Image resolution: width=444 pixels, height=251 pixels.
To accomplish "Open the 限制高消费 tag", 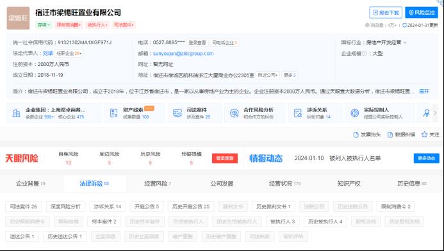I will tap(69, 25).
